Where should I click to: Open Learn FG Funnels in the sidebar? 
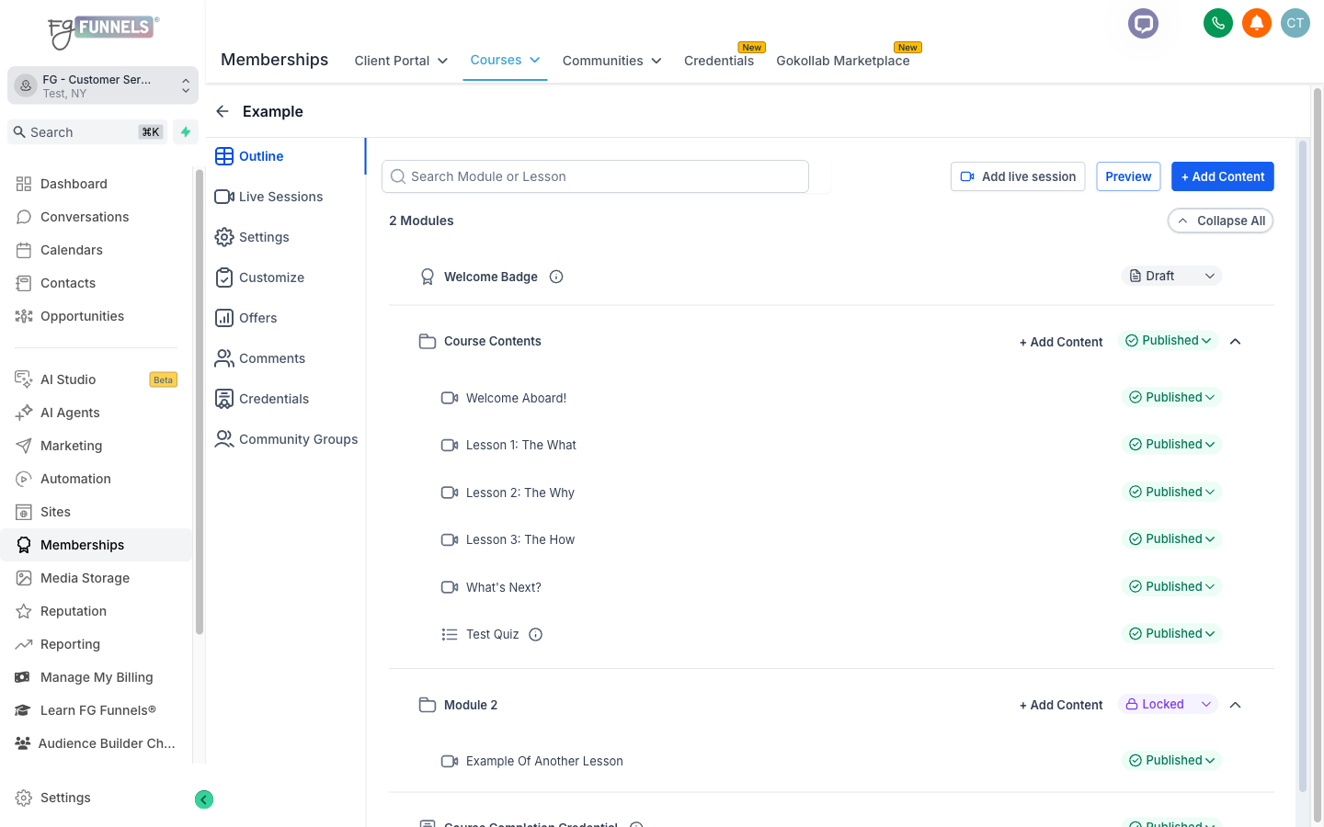pyautogui.click(x=97, y=710)
